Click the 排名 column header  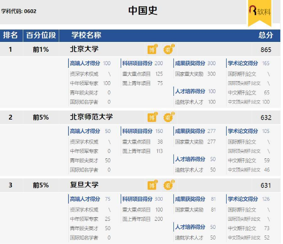[10, 35]
